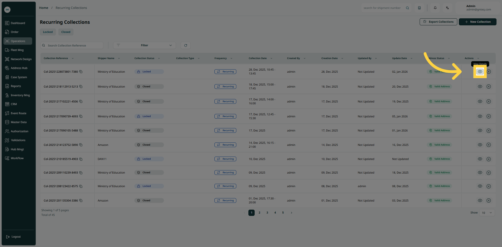Refresh the collections table
502x247 pixels.
coord(186,45)
